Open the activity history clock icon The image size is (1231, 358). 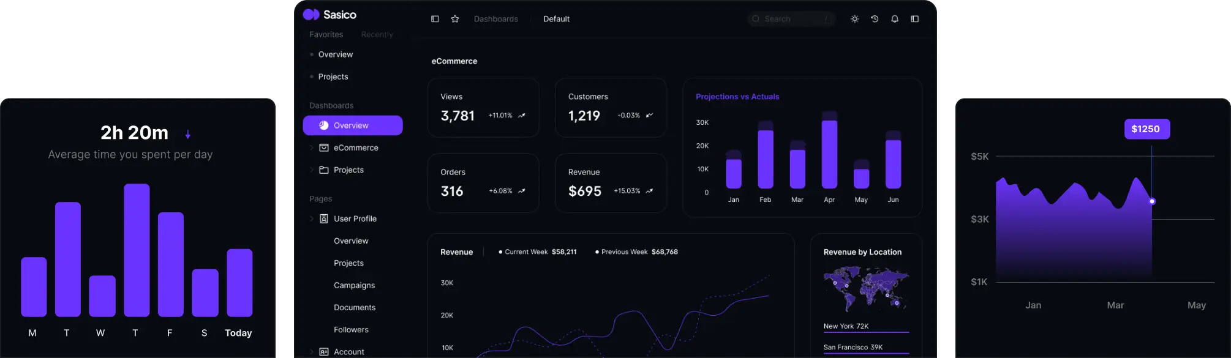[875, 19]
